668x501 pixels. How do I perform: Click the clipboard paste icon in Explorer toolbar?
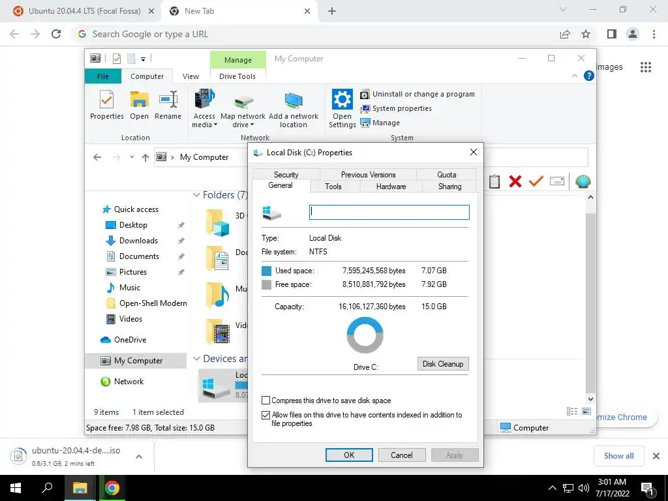494,181
